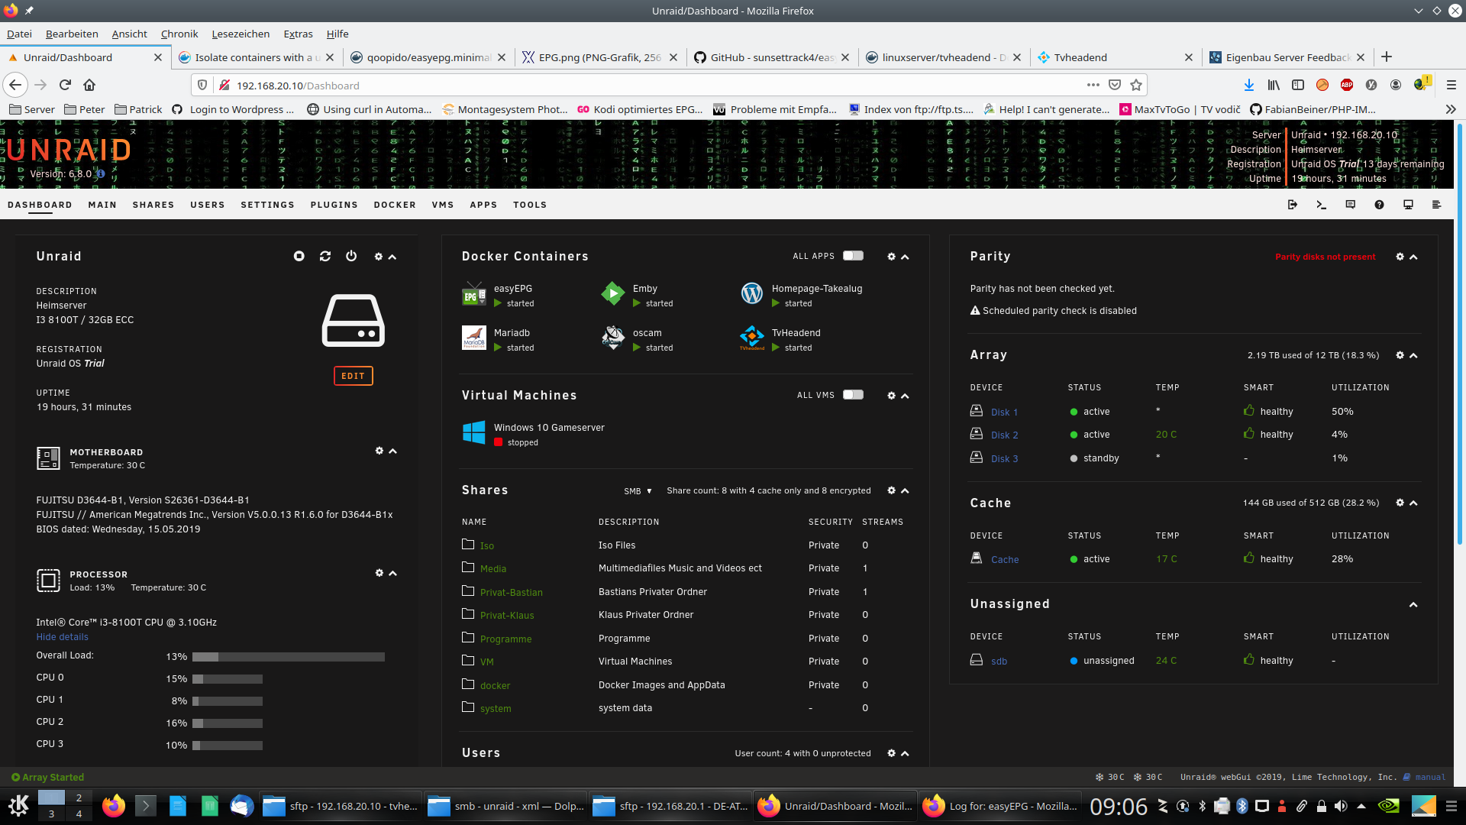Open the TvHeadend container icon
The image size is (1466, 825).
(x=752, y=338)
